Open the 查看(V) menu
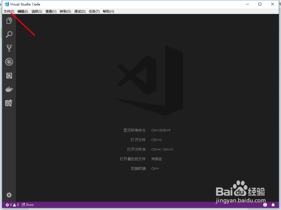Viewport: 281px width, 210px height. point(51,11)
